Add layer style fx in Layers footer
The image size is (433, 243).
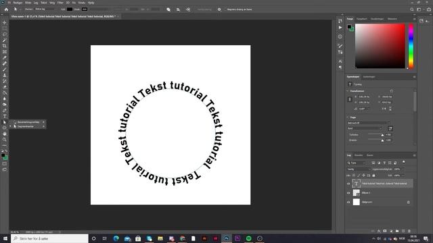pyautogui.click(x=379, y=231)
